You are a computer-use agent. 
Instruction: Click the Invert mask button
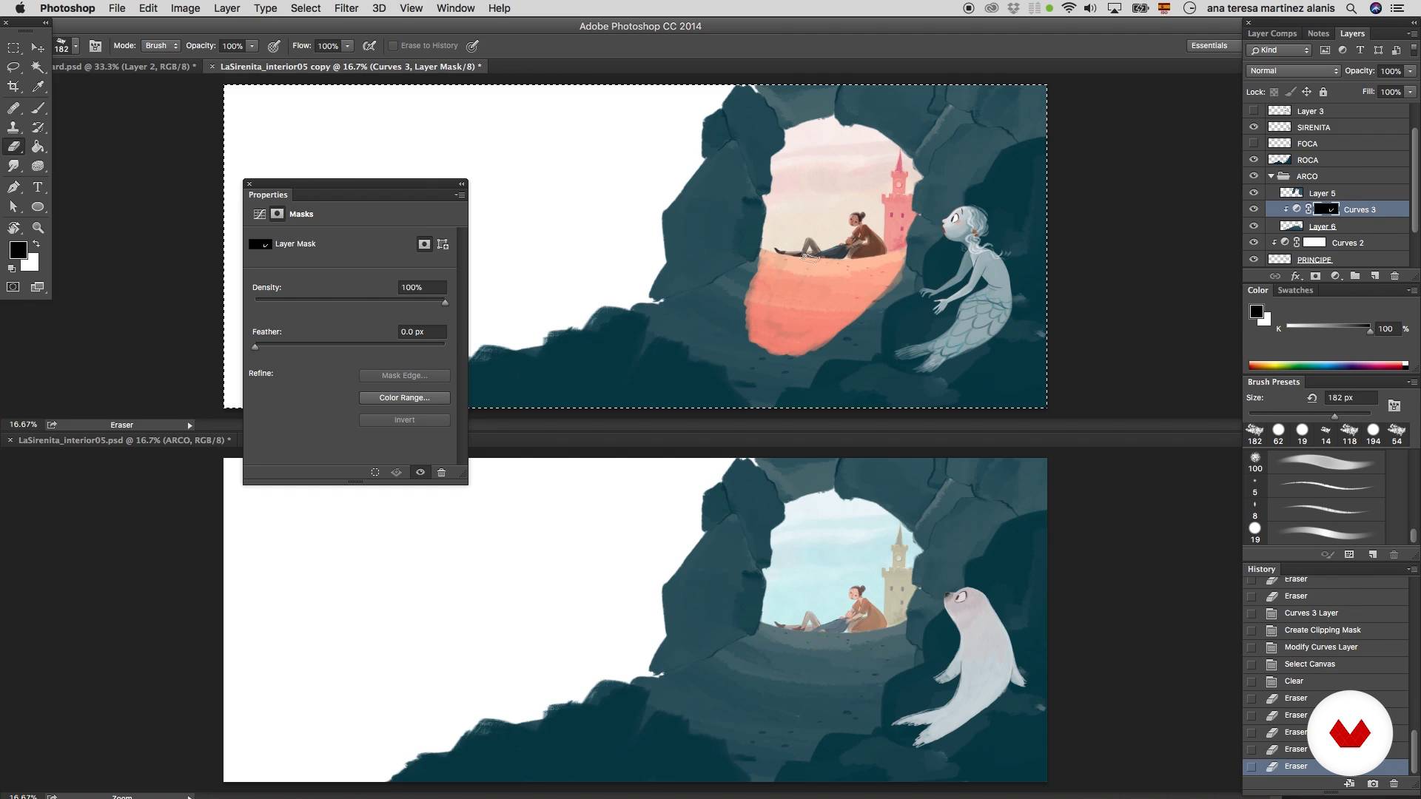coord(404,420)
